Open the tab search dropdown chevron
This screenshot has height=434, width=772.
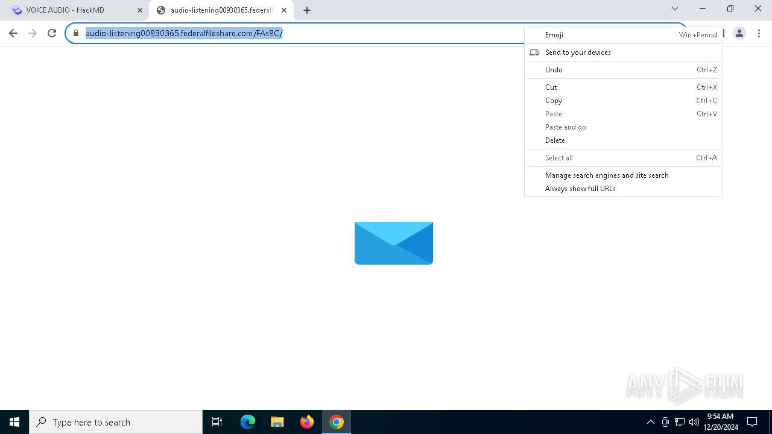click(675, 8)
